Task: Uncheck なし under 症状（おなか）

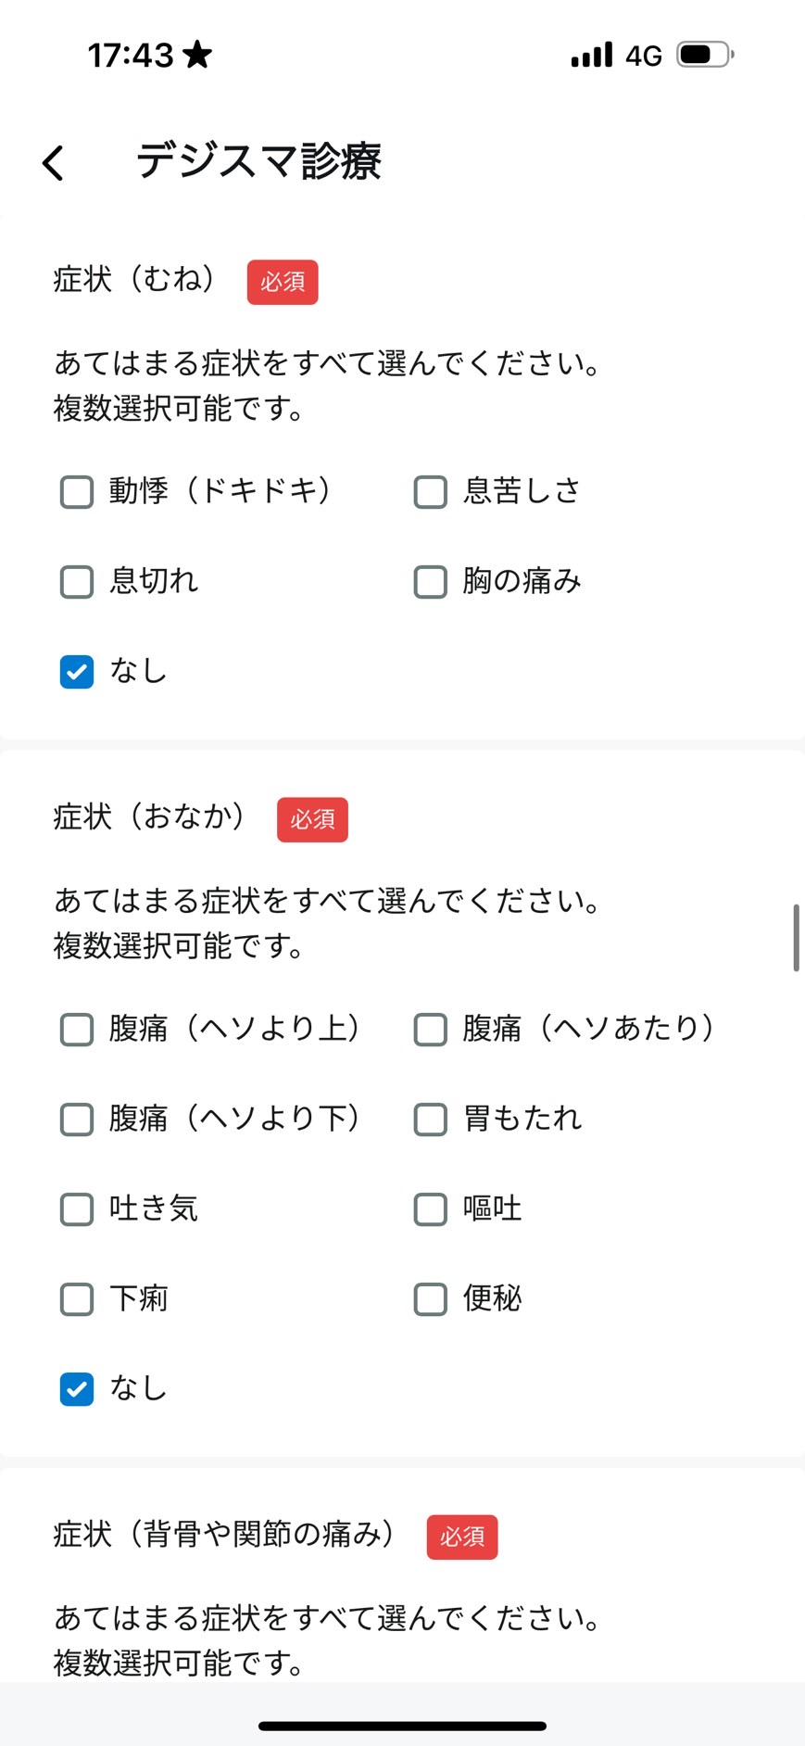Action: coord(77,1389)
